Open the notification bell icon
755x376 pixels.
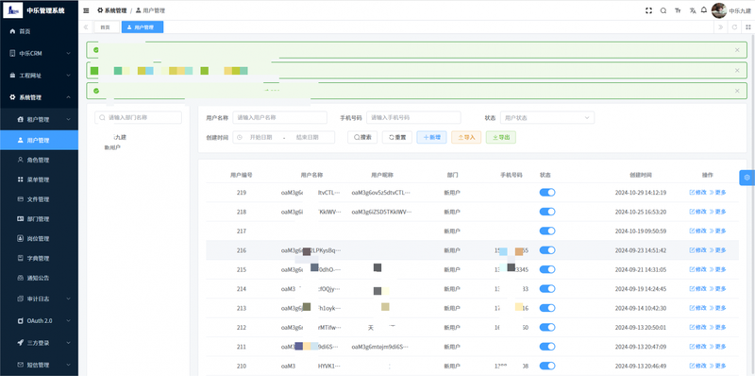704,9
